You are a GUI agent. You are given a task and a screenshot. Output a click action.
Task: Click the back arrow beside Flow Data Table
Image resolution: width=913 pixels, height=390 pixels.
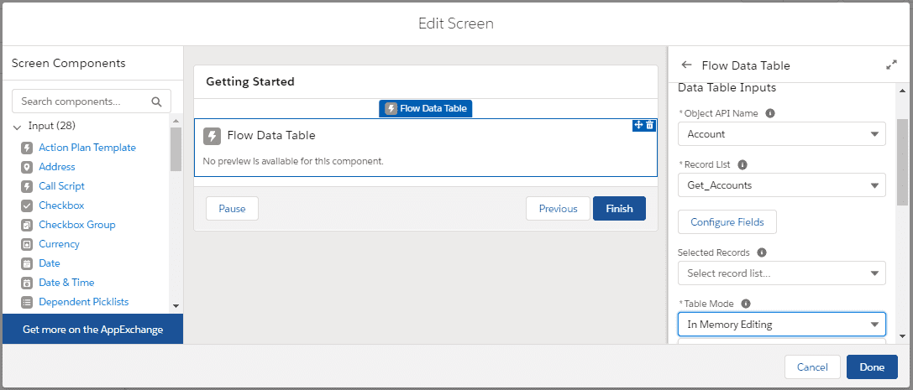tap(686, 65)
